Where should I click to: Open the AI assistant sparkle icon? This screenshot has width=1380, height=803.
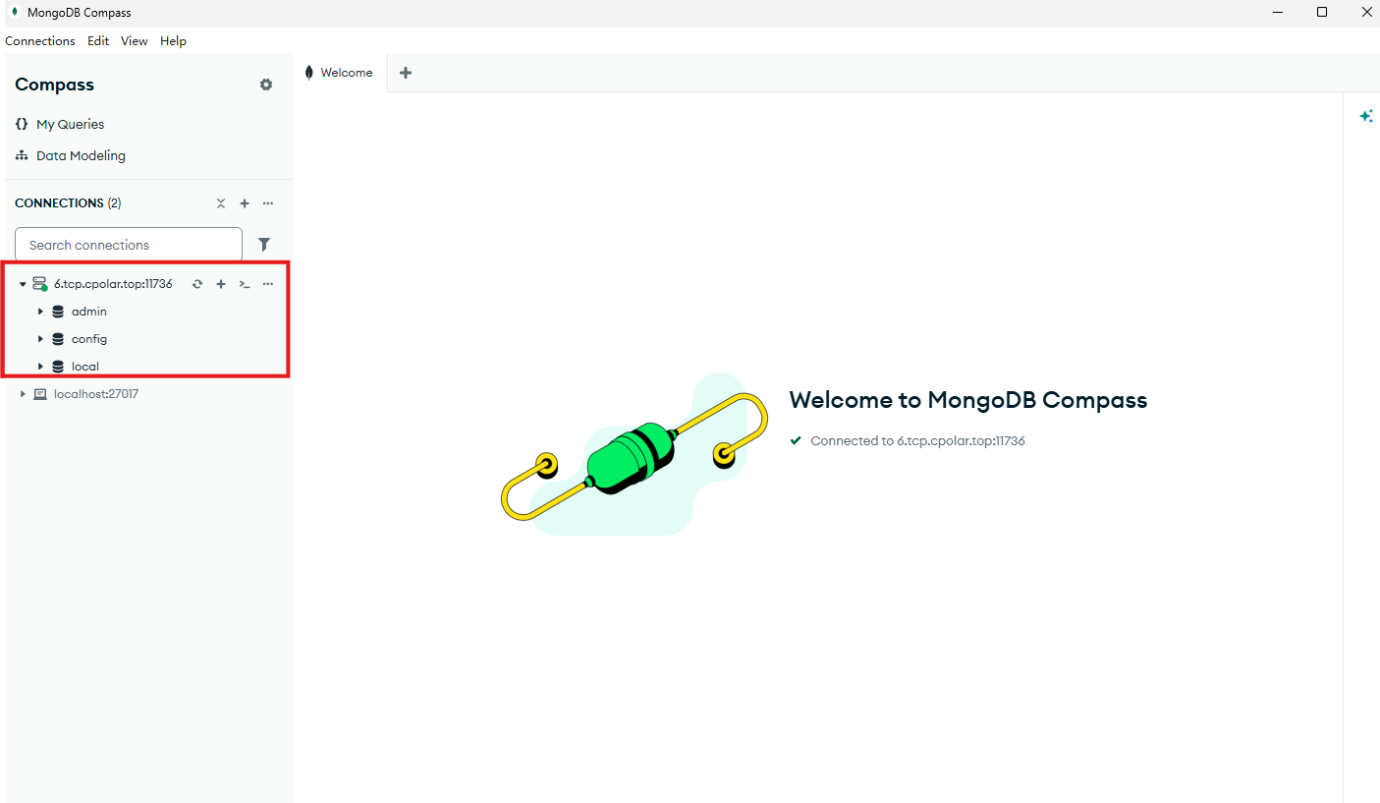(1365, 116)
